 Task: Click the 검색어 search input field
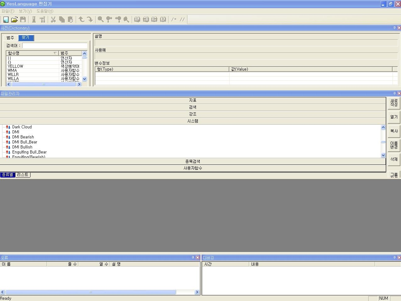(x=55, y=46)
